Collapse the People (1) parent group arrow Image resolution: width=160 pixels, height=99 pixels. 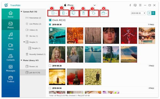point(24,42)
